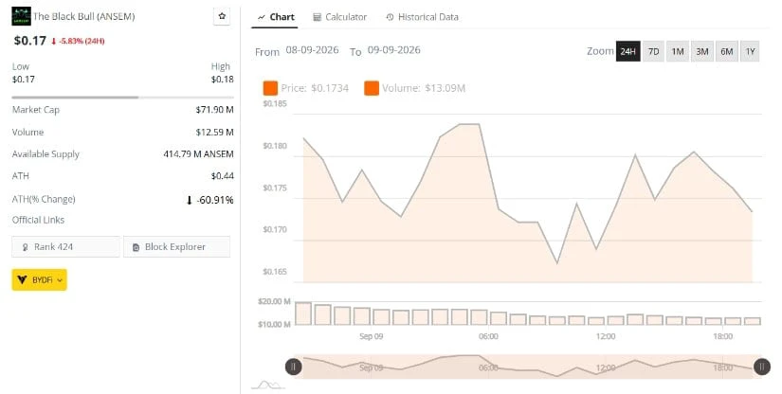Click the Market Cap value $71.90 M
Screen dimensions: 782x394
pyautogui.click(x=214, y=110)
